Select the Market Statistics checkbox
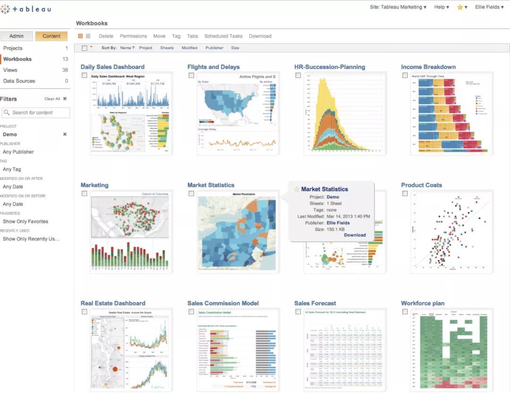 coord(191,194)
